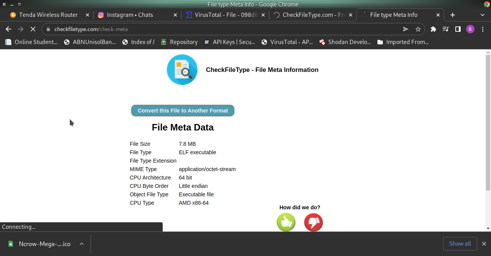Stop loading the page
The image size is (491, 256).
pyautogui.click(x=33, y=29)
